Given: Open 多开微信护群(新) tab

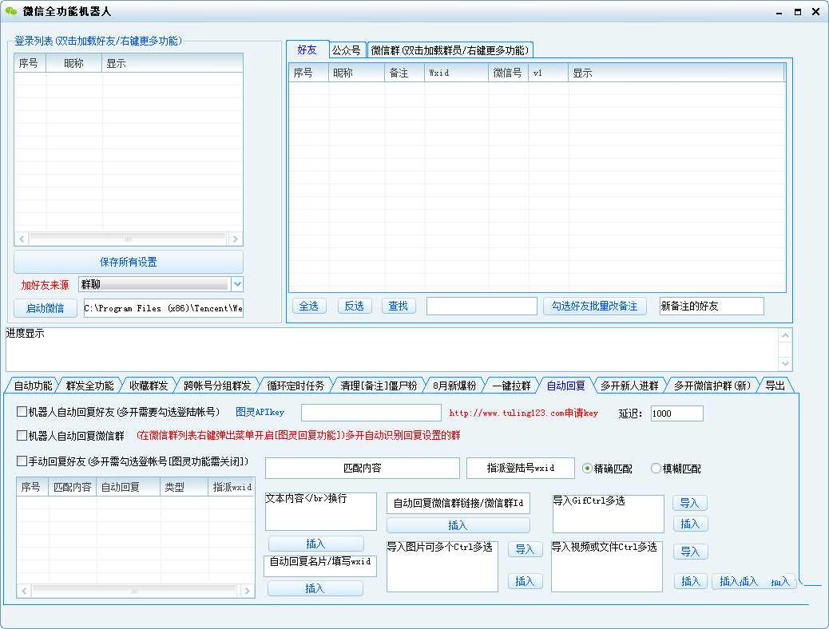Looking at the screenshot, I should pyautogui.click(x=712, y=386).
